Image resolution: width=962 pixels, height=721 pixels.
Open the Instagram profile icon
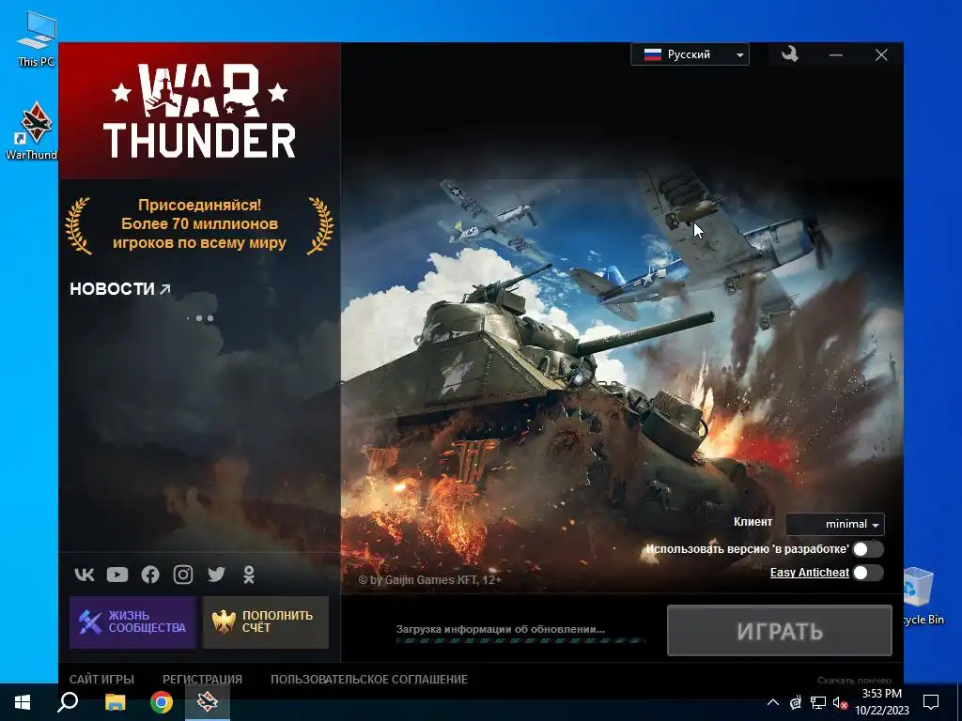pyautogui.click(x=183, y=575)
